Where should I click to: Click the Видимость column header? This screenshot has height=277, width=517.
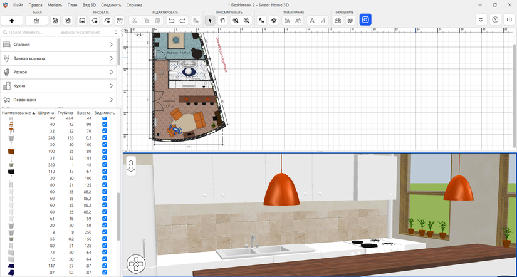pos(105,113)
